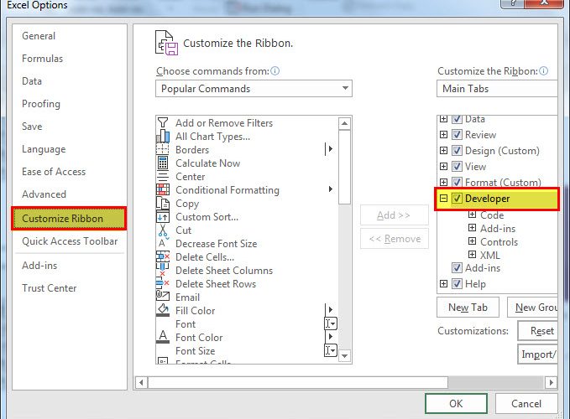Click the Fill Color bucket icon
The width and height of the screenshot is (570, 419).
[x=163, y=310]
